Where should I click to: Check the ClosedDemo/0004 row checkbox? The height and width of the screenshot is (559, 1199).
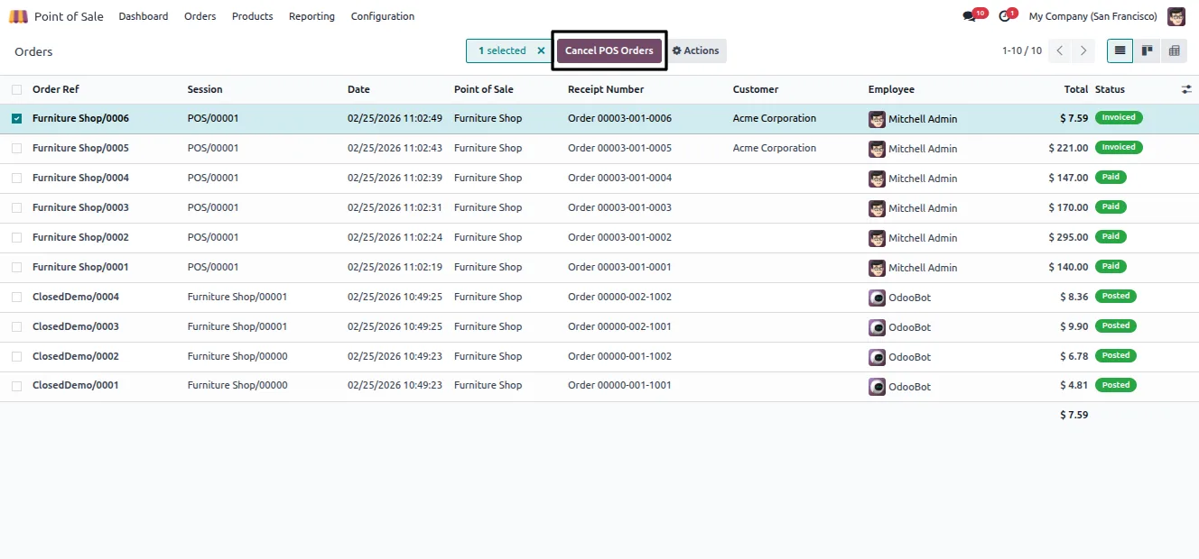(16, 297)
